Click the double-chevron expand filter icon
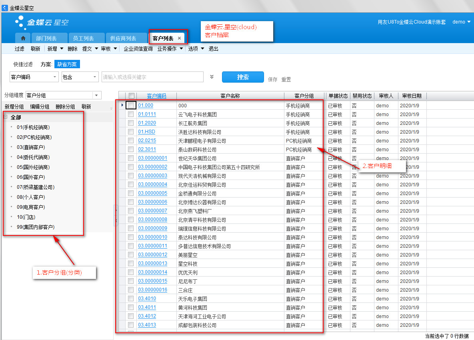Screen dimensions: 474x340 pyautogui.click(x=212, y=77)
